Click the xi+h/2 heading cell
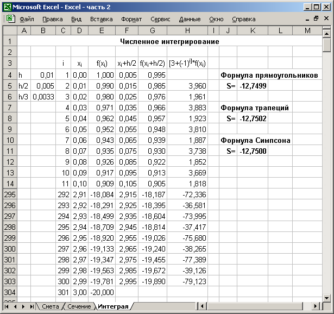The width and height of the screenshot is (334, 314). point(127,63)
